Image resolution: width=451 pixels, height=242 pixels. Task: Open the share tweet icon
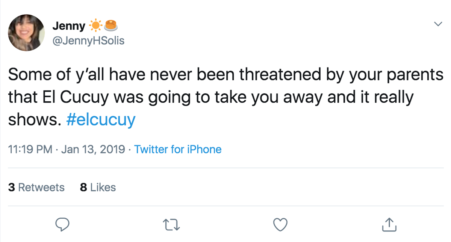(x=389, y=224)
